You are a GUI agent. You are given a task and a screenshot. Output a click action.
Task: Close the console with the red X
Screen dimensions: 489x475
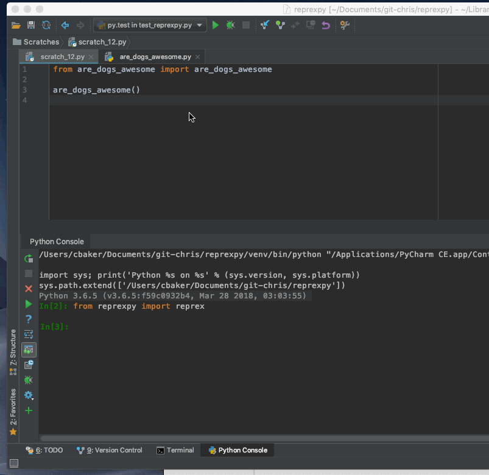(x=29, y=289)
